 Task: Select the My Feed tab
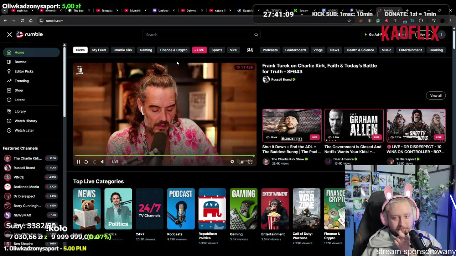coord(99,50)
